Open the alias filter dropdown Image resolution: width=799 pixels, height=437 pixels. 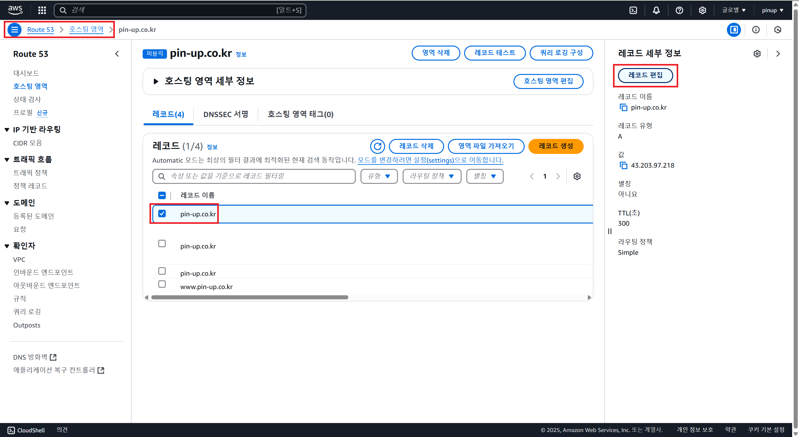tap(485, 176)
